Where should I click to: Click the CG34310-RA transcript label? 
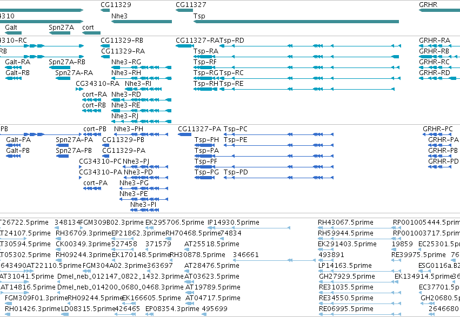pyautogui.click(x=98, y=84)
